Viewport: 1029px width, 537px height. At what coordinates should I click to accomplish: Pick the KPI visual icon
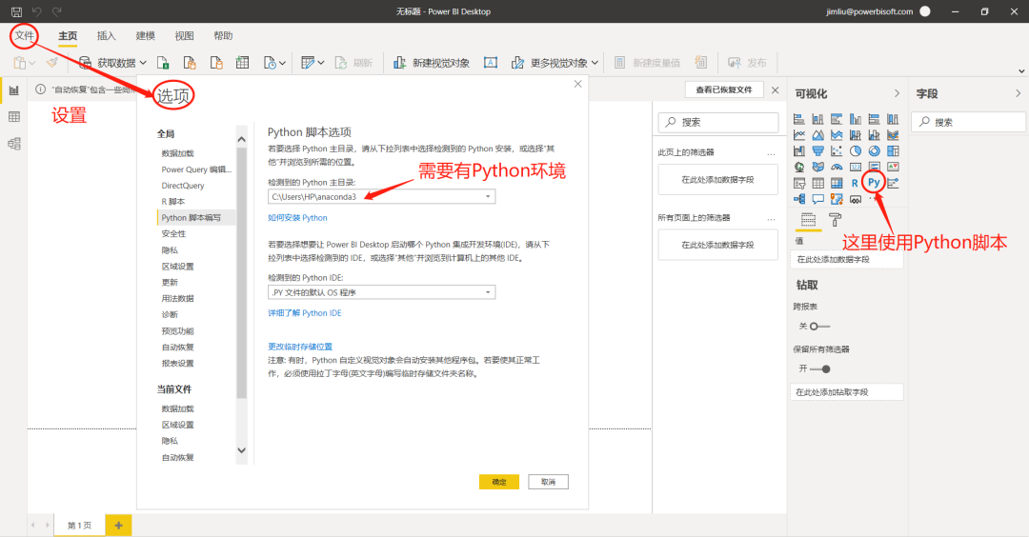click(x=893, y=167)
